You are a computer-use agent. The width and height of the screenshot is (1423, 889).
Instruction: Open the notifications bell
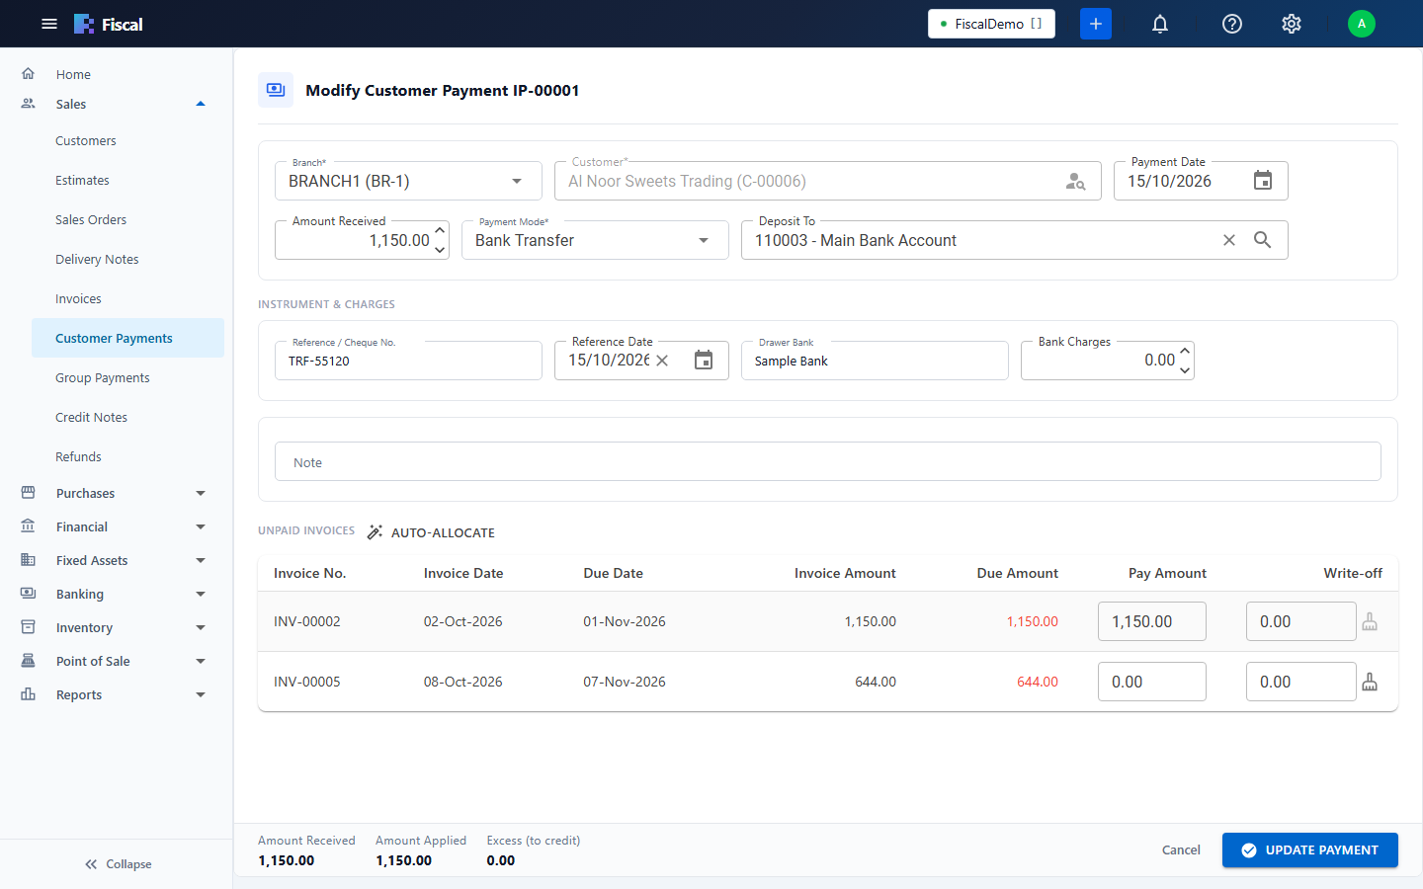[x=1160, y=24]
